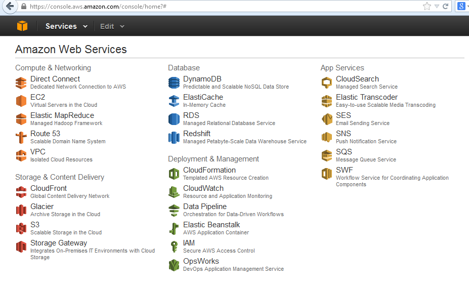Open the RDS link

[191, 115]
